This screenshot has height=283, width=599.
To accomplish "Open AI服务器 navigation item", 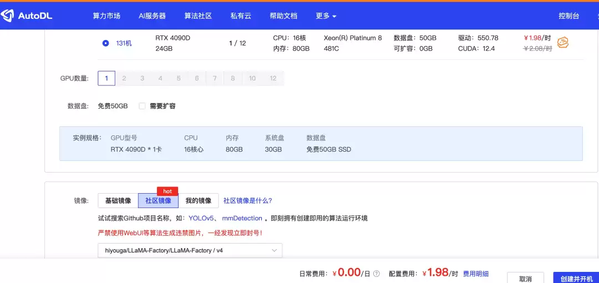I will pyautogui.click(x=152, y=16).
